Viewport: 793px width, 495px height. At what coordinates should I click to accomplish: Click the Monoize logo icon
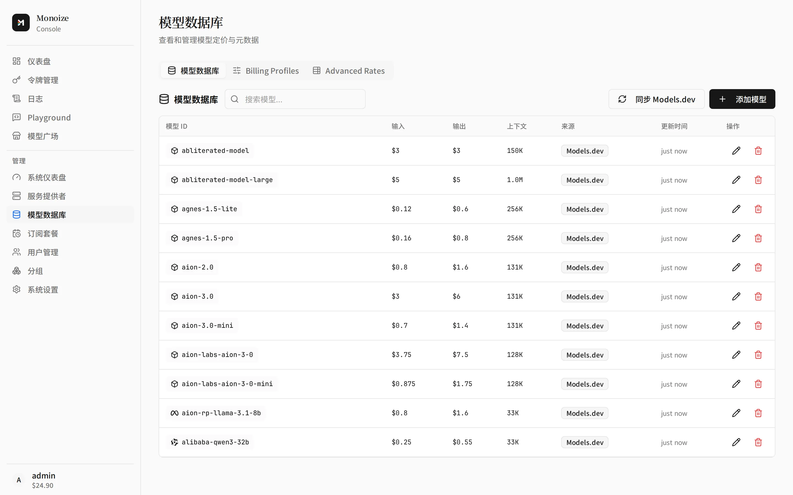[21, 23]
